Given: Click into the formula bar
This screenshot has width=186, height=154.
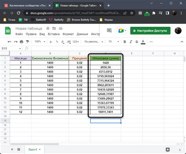Looking at the screenshot, I should 107,48.
